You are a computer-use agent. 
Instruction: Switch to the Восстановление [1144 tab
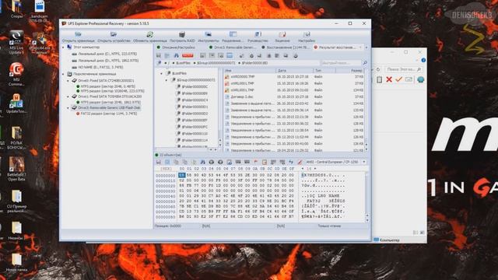click(x=285, y=47)
